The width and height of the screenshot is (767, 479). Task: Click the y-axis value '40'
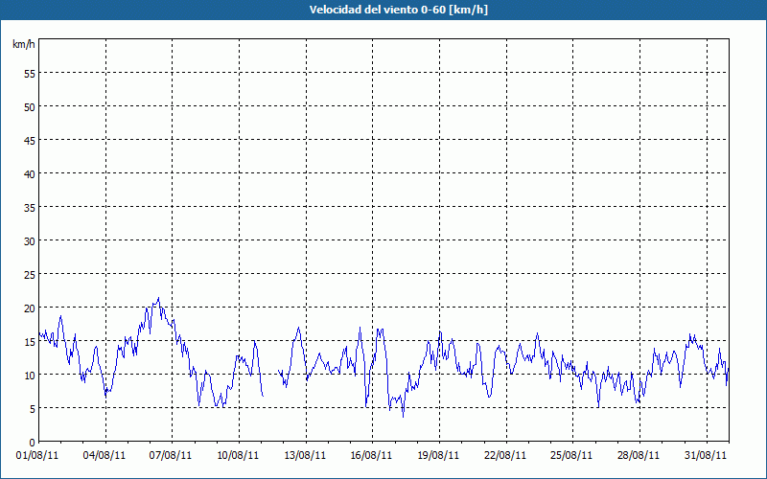(x=30, y=174)
